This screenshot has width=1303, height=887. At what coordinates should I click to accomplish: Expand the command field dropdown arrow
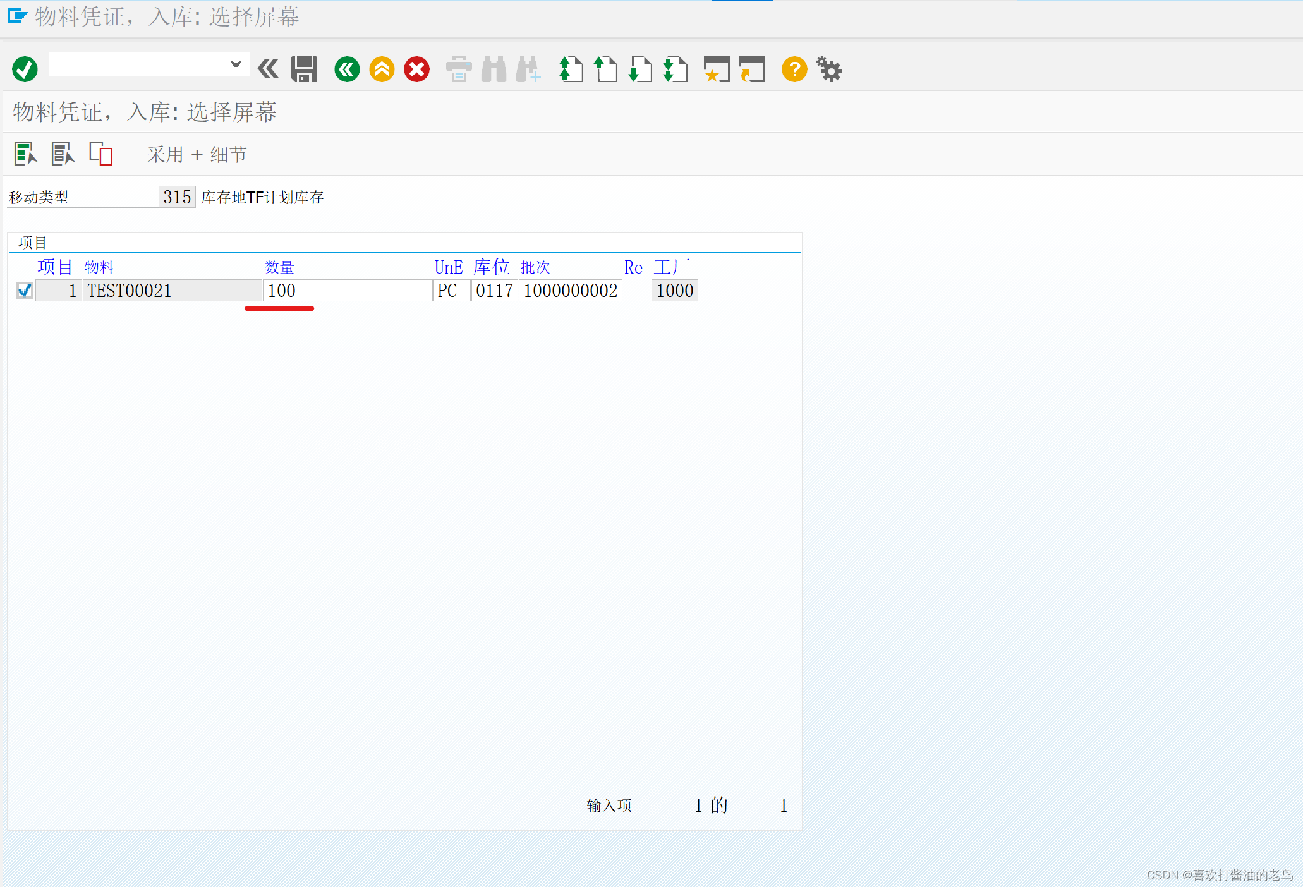pyautogui.click(x=236, y=64)
